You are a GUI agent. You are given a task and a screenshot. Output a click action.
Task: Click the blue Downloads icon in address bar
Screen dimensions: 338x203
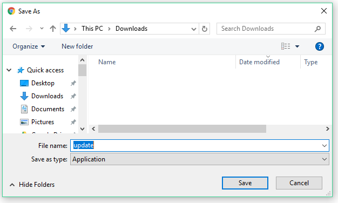point(66,28)
